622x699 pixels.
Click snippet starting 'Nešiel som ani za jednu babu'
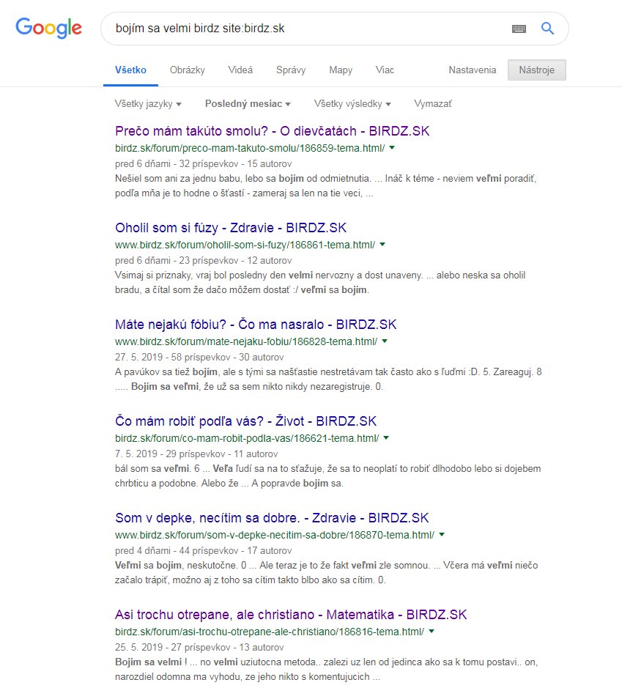point(325,186)
